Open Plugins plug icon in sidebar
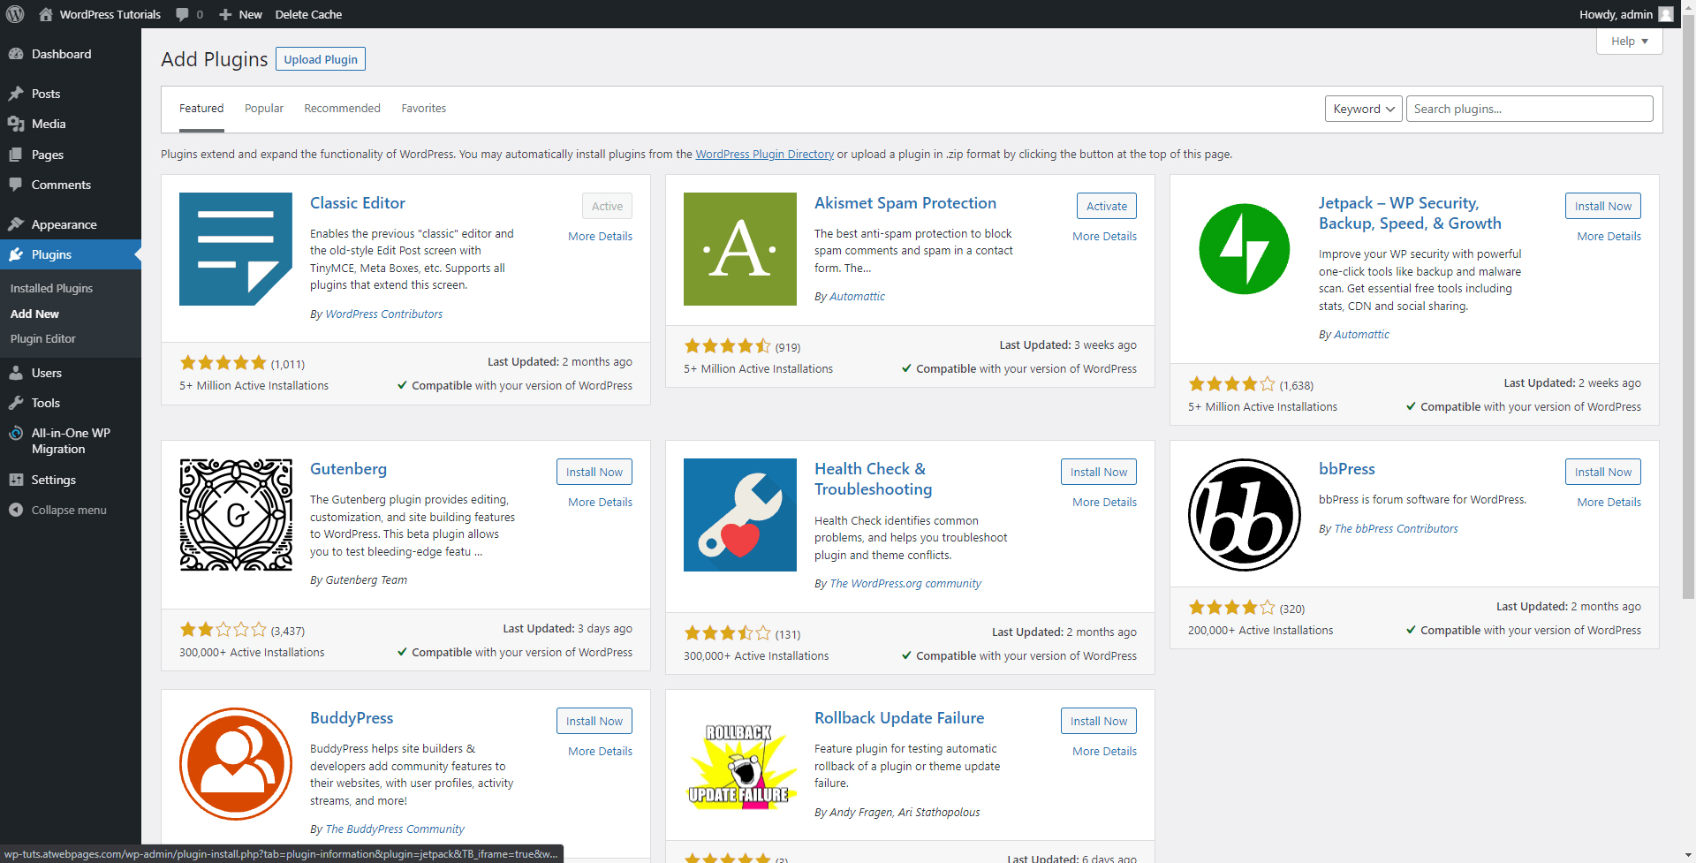 coord(16,254)
